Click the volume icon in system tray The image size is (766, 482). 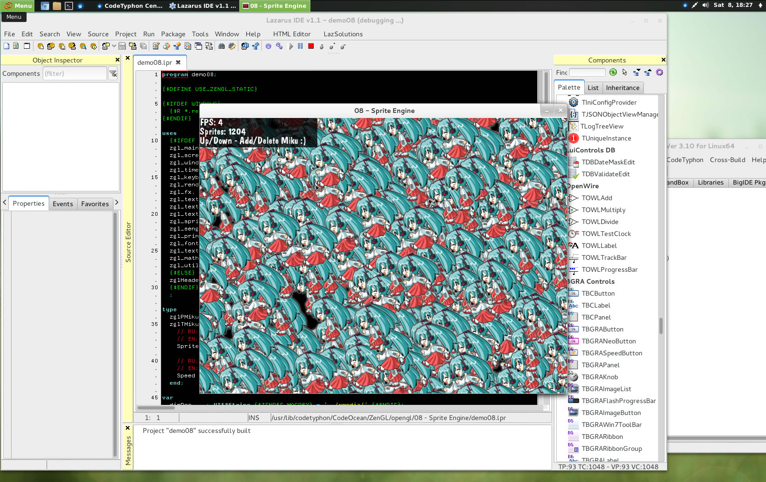705,5
